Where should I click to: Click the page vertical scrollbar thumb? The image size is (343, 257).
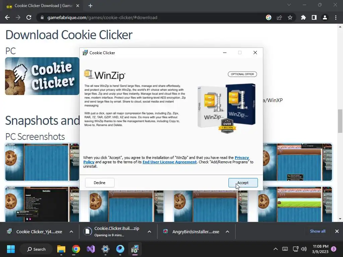pos(340,121)
